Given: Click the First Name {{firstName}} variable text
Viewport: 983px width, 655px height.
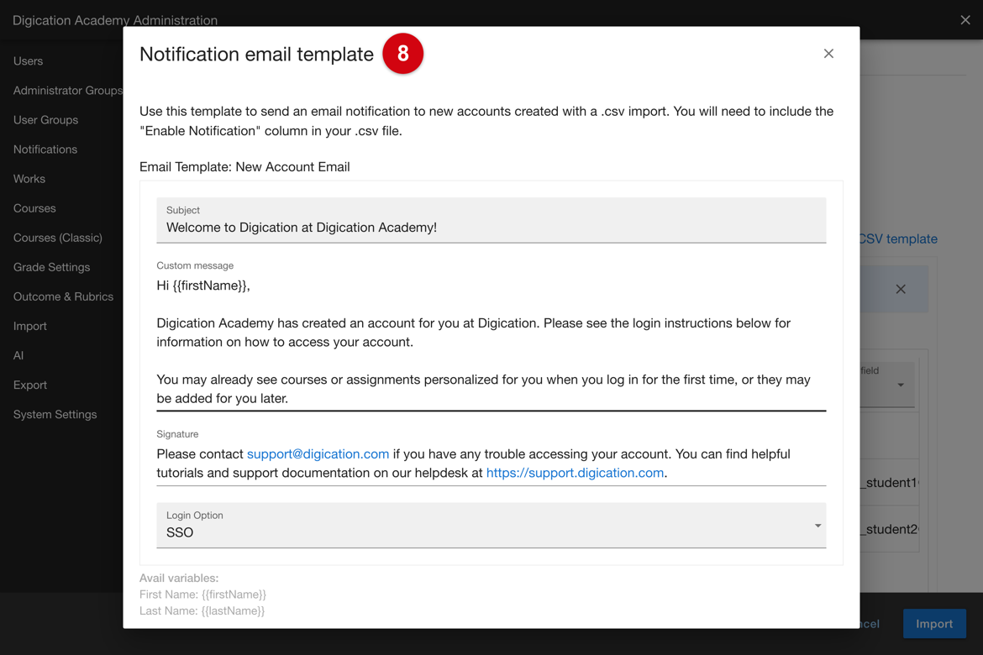Looking at the screenshot, I should [202, 595].
